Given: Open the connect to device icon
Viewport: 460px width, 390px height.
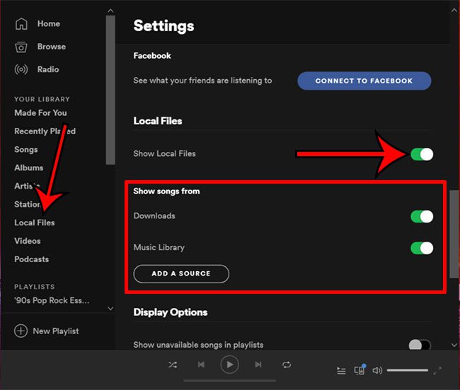Looking at the screenshot, I should tap(360, 370).
